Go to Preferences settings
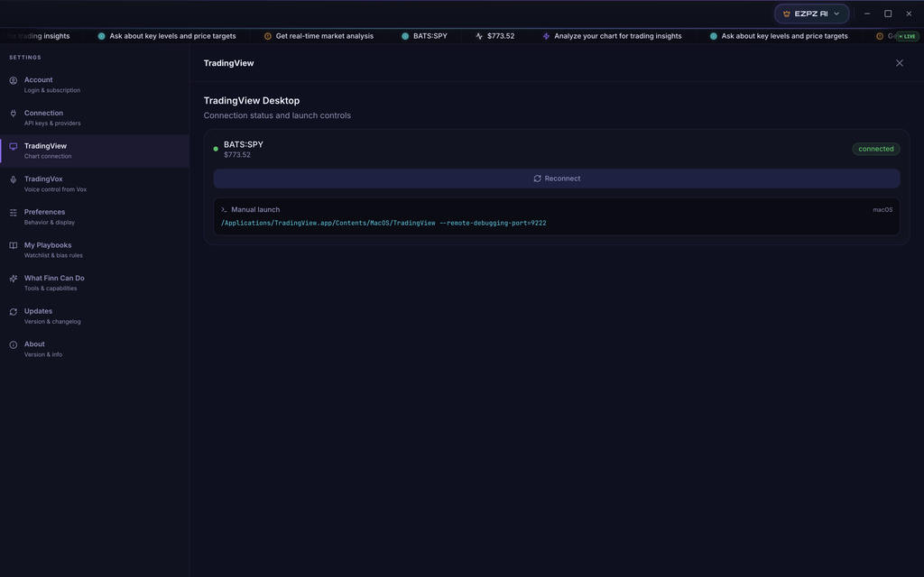The height and width of the screenshot is (577, 924). [94, 216]
